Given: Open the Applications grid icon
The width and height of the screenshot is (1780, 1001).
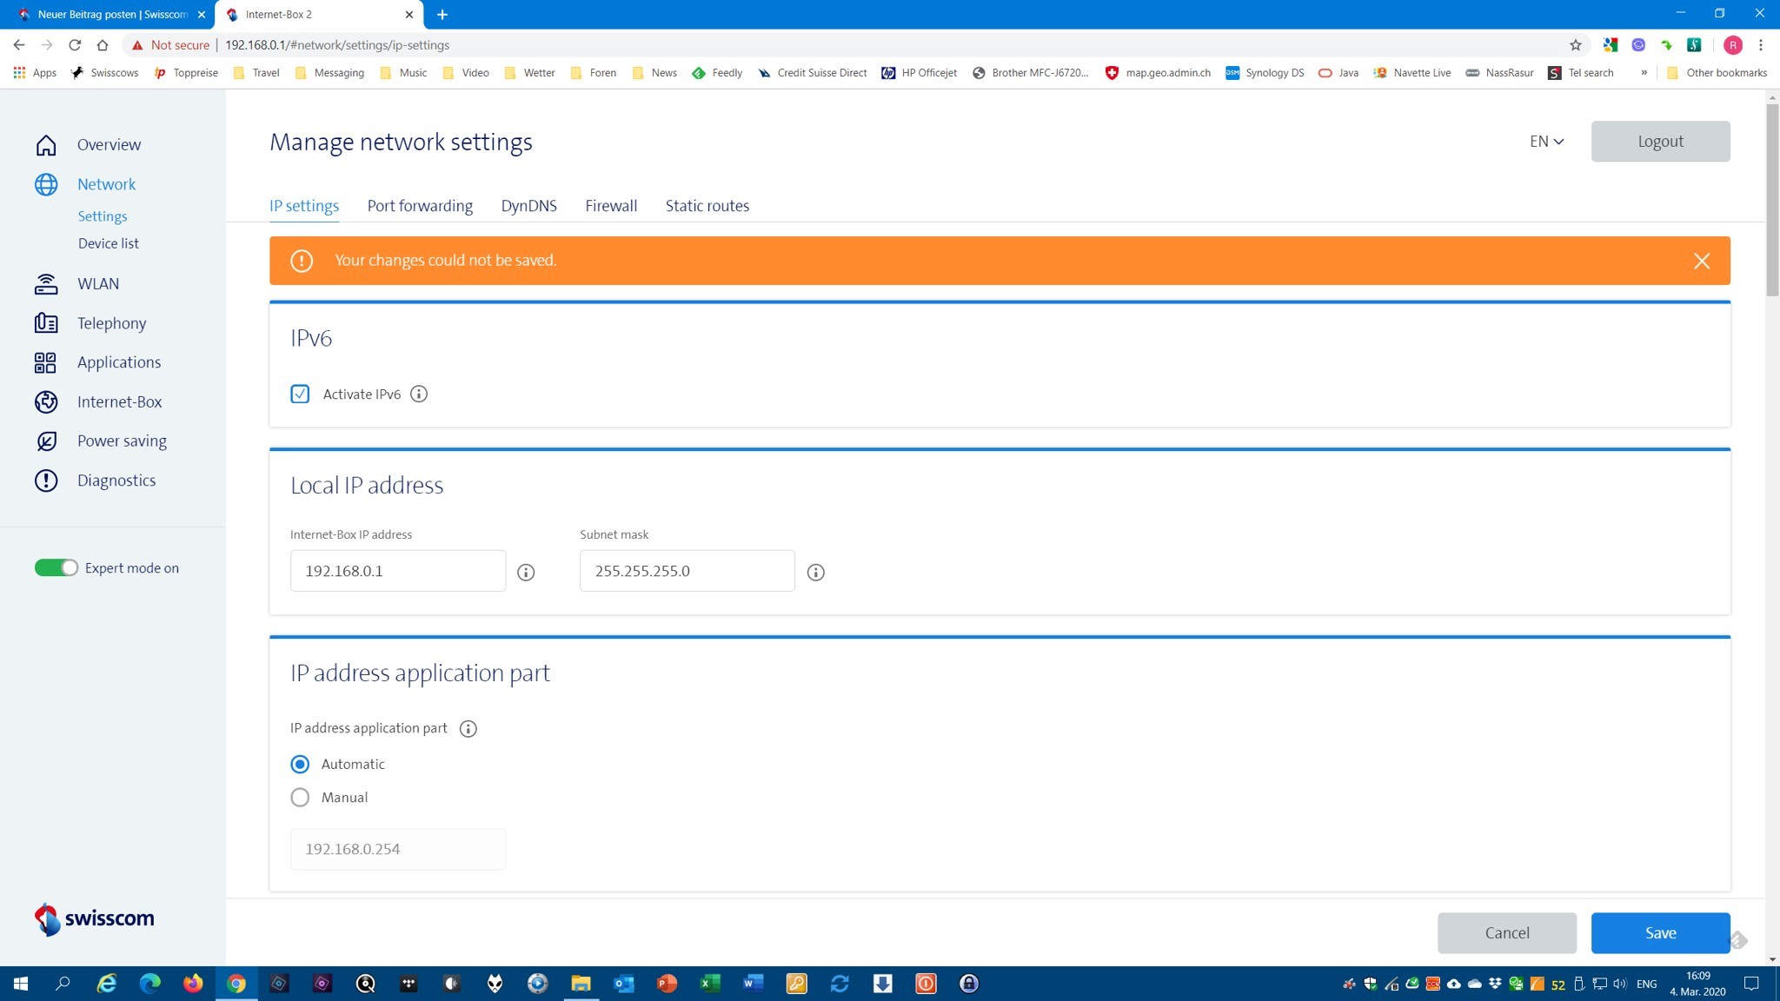Looking at the screenshot, I should click(46, 362).
